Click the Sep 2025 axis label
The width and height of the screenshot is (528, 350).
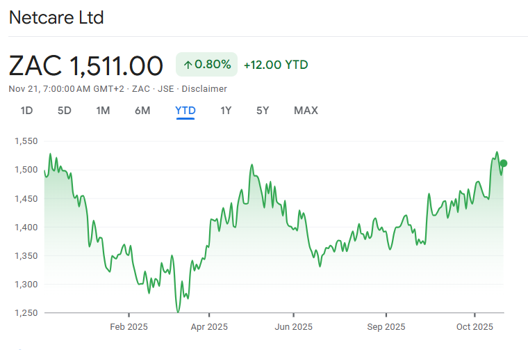386,326
